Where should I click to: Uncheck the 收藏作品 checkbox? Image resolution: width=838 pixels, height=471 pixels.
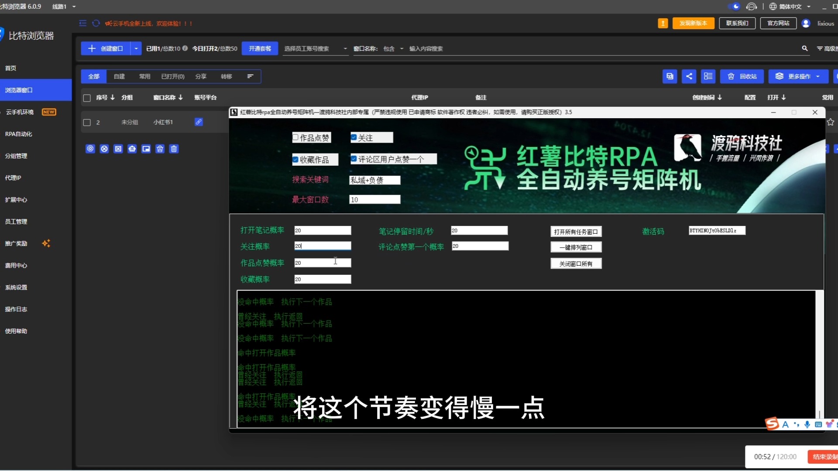click(x=295, y=159)
